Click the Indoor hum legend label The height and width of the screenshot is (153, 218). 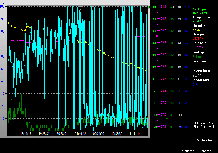[x=201, y=80]
